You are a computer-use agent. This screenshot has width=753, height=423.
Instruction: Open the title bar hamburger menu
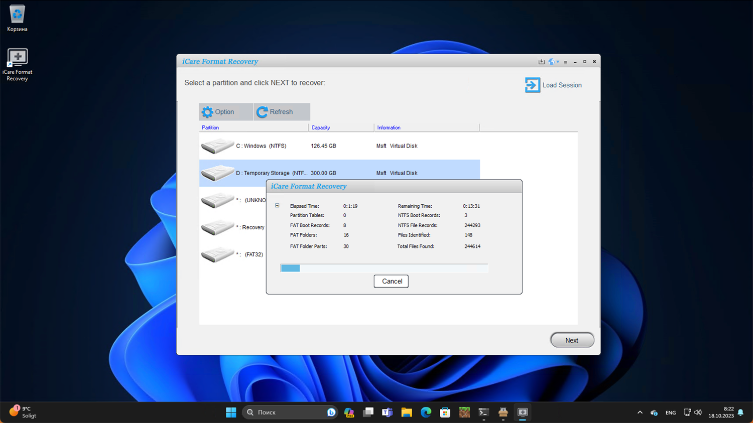[x=565, y=62]
